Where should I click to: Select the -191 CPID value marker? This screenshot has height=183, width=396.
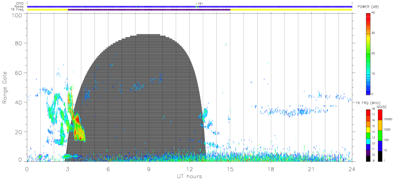(199, 4)
